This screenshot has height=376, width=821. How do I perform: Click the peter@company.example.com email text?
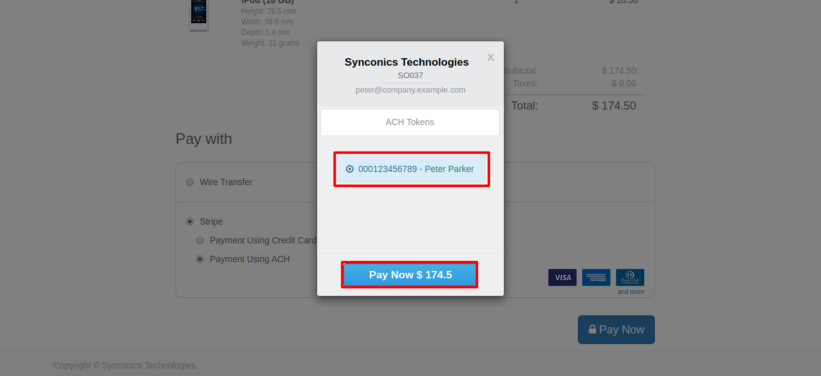[410, 89]
